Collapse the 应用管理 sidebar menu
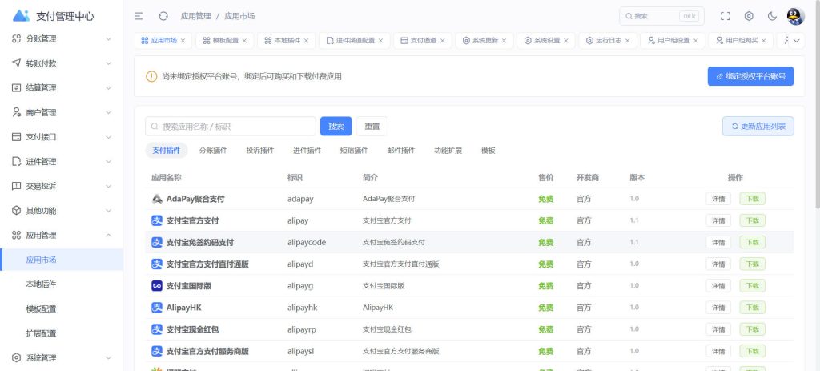 coord(108,236)
